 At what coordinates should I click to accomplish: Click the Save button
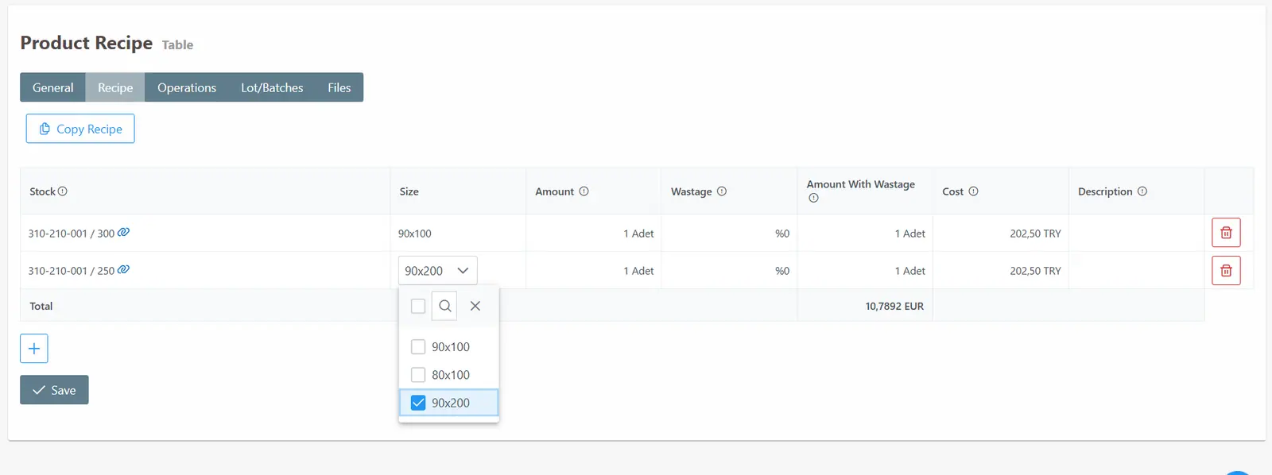(x=54, y=390)
